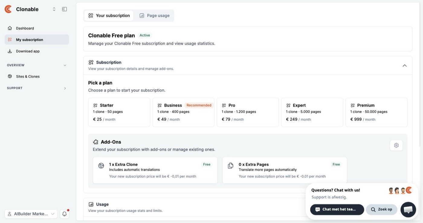Click the Usage section heading
Image resolution: width=423 pixels, height=223 pixels.
pyautogui.click(x=102, y=204)
